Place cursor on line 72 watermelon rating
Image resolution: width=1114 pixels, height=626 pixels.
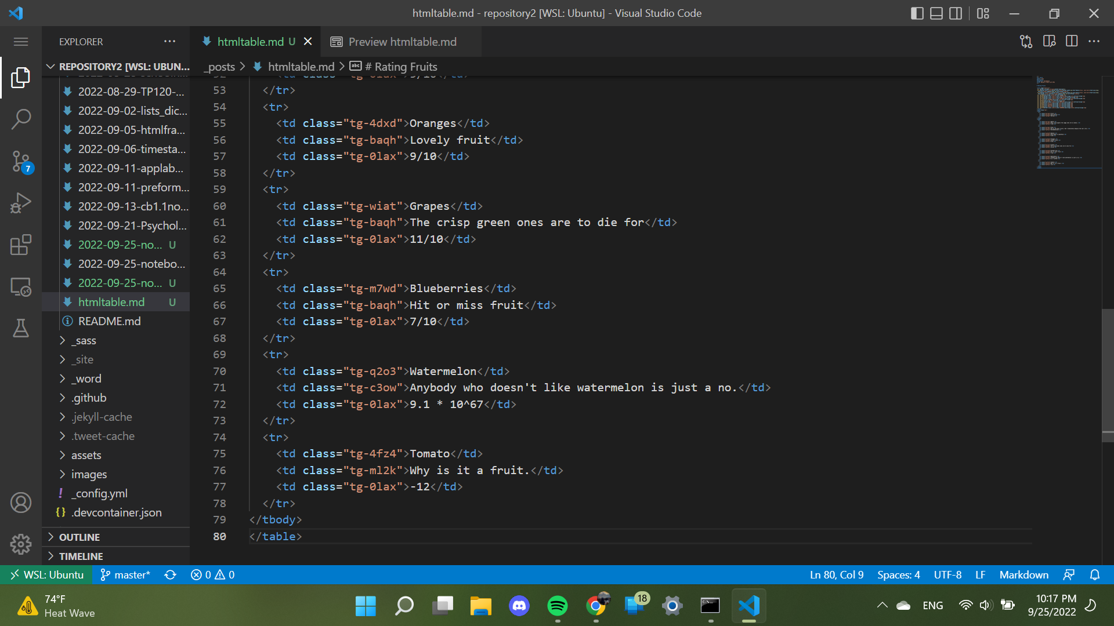point(447,404)
